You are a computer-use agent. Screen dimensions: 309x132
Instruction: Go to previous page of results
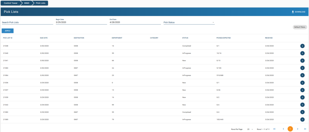click(x=283, y=129)
